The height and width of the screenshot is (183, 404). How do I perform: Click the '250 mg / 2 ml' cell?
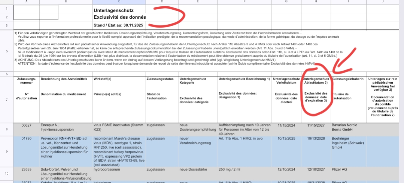[244, 174]
